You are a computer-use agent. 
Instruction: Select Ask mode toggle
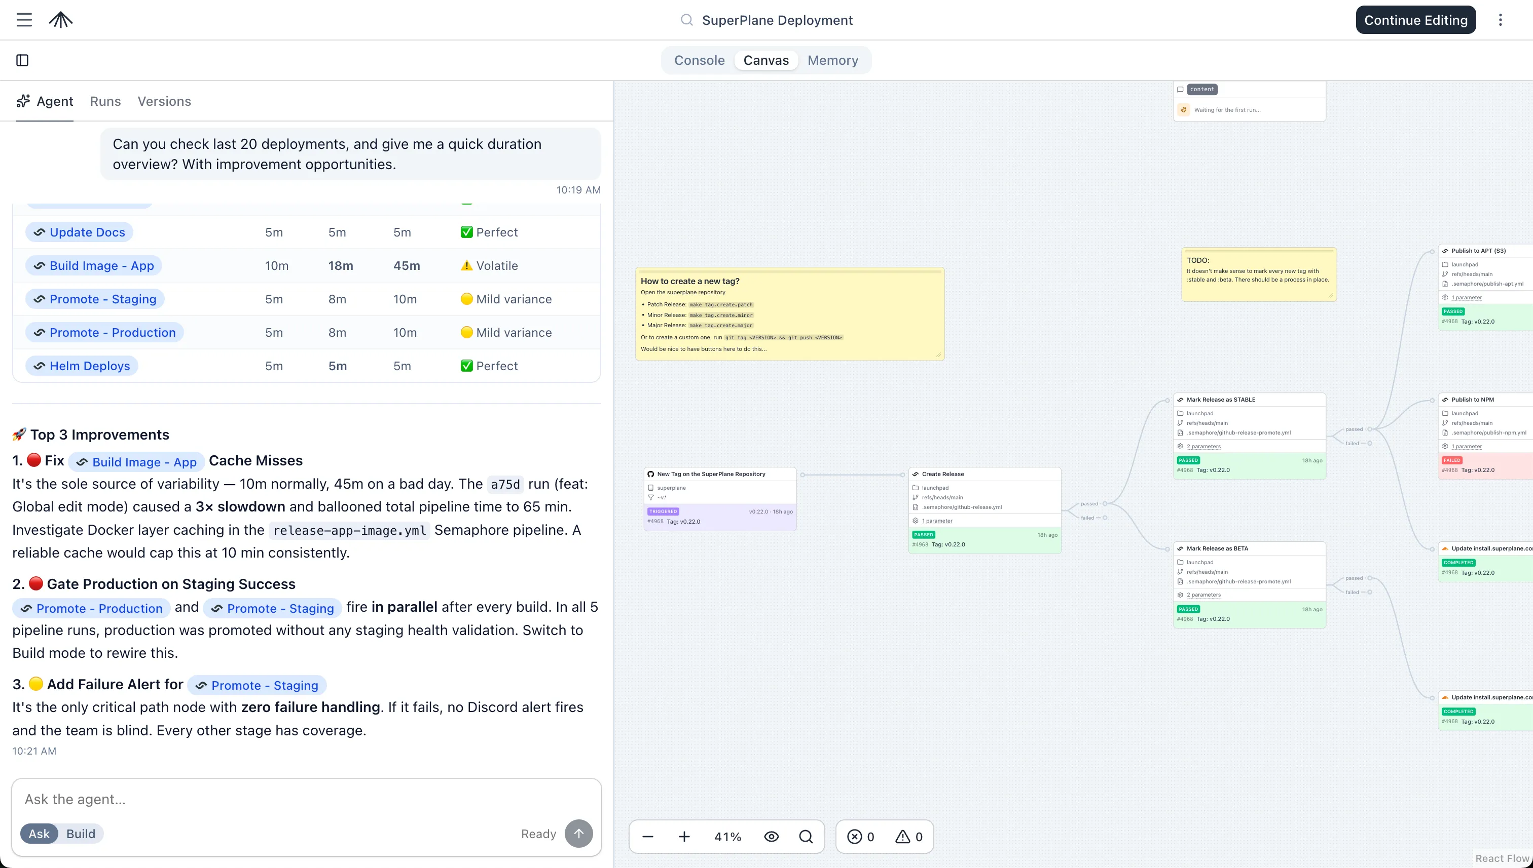[39, 834]
